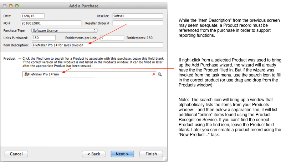Image resolution: width=291 pixels, height=164 pixels.
Task: Select the Entitlements per Unit field
Action: pyautogui.click(x=112, y=38)
